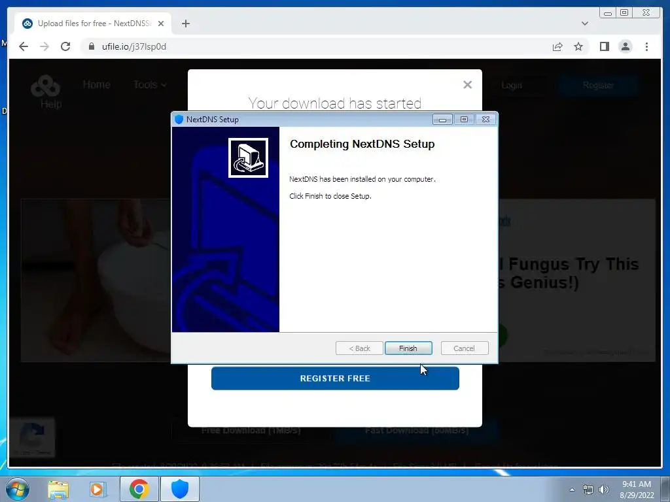Open Chrome tab search chevron
670x502 pixels.
[584, 24]
